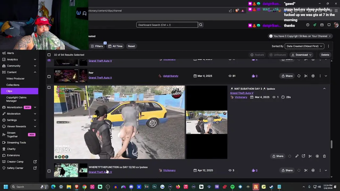Open Copyright Claims Manager
The width and height of the screenshot is (340, 191).
click(x=16, y=99)
